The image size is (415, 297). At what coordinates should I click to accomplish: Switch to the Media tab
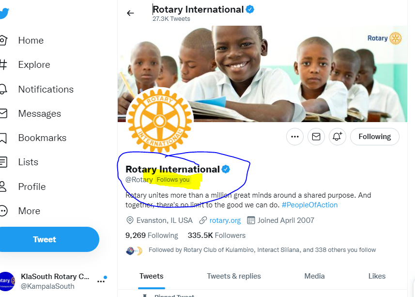point(314,276)
